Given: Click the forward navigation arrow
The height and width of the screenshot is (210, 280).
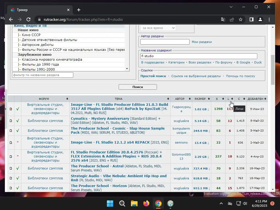Looking at the screenshot, I should coord(20,19).
